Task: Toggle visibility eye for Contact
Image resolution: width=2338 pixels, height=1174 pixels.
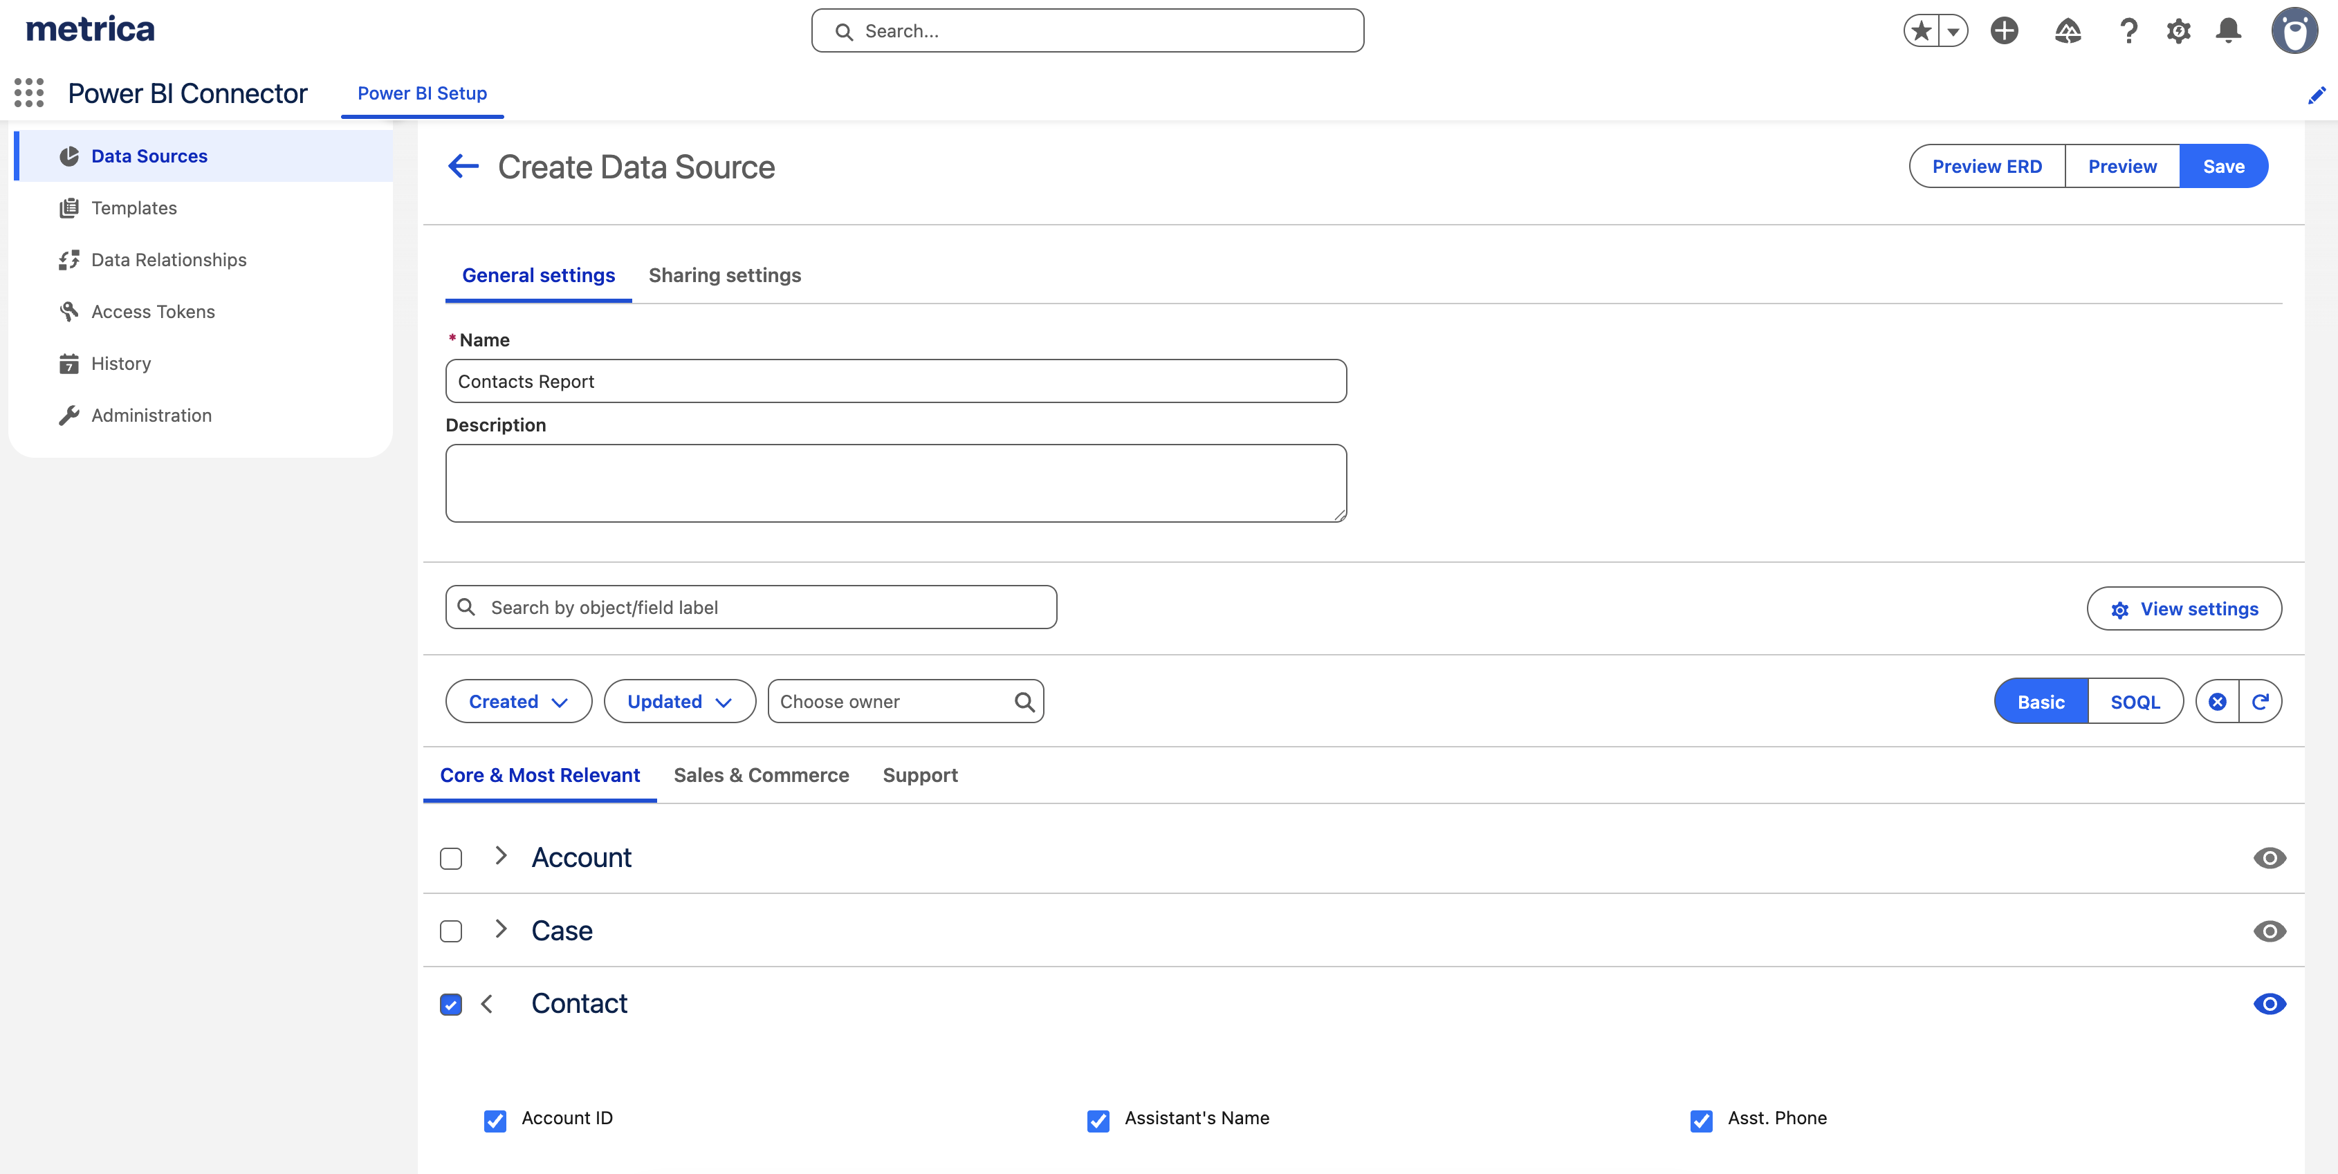Action: [2269, 1003]
